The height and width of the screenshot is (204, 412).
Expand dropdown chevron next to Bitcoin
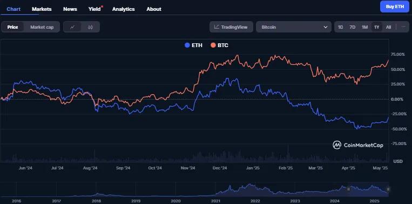(x=326, y=27)
